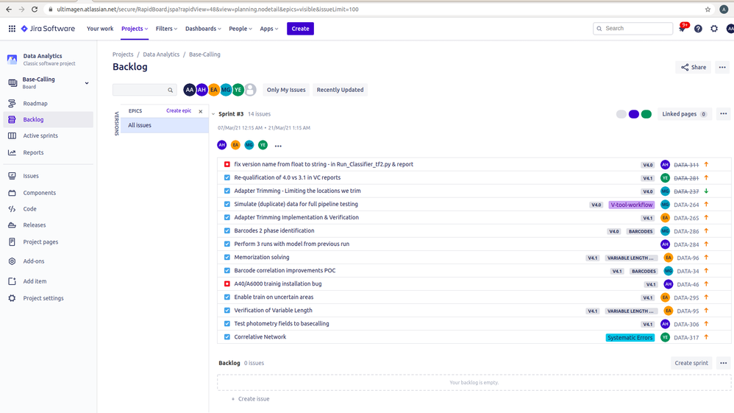Click Create sprint button
Viewport: 734px width, 413px height.
tap(691, 363)
